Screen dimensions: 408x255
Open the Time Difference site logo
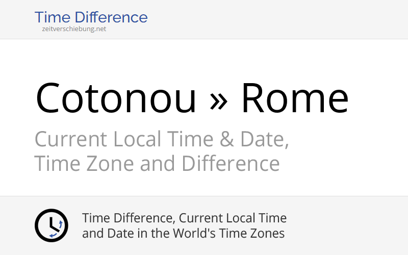point(91,17)
